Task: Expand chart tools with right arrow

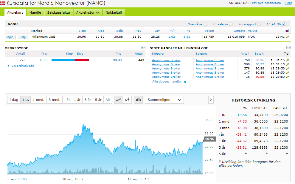Action: pyautogui.click(x=211, y=100)
